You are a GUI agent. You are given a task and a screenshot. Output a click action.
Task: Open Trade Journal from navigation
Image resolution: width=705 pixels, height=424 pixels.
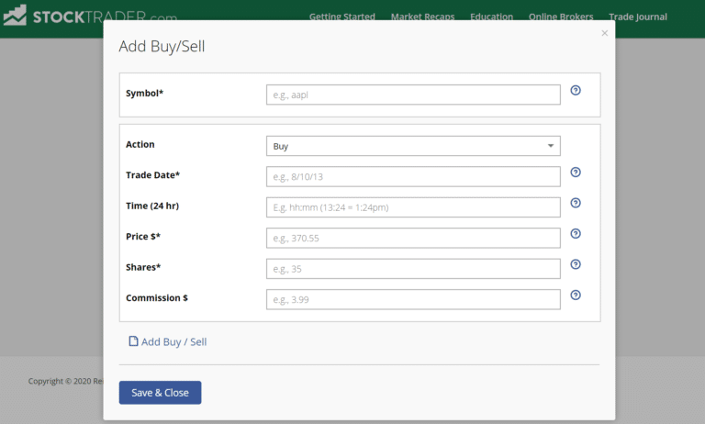[x=638, y=17]
